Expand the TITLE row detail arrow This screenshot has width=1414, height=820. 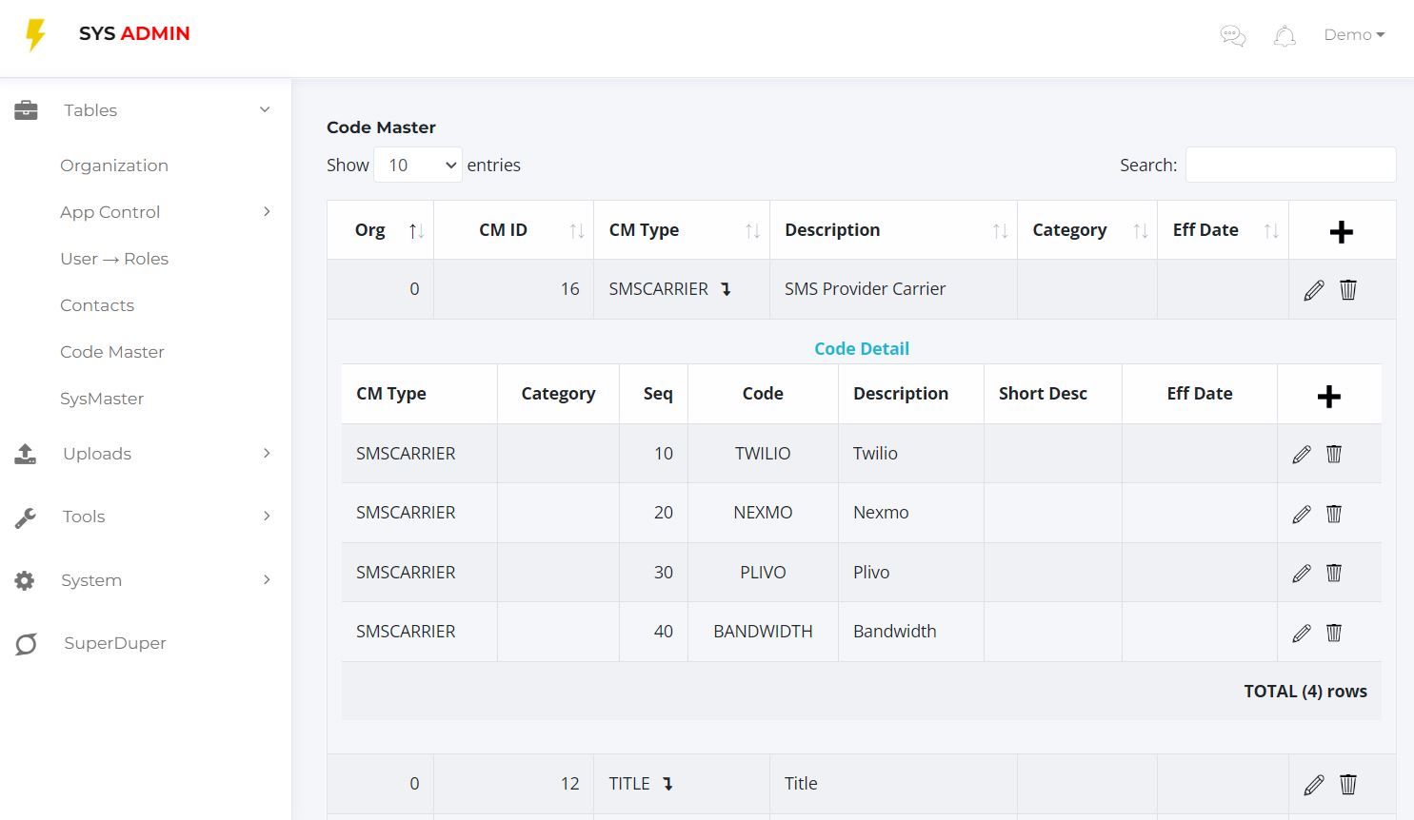click(667, 784)
